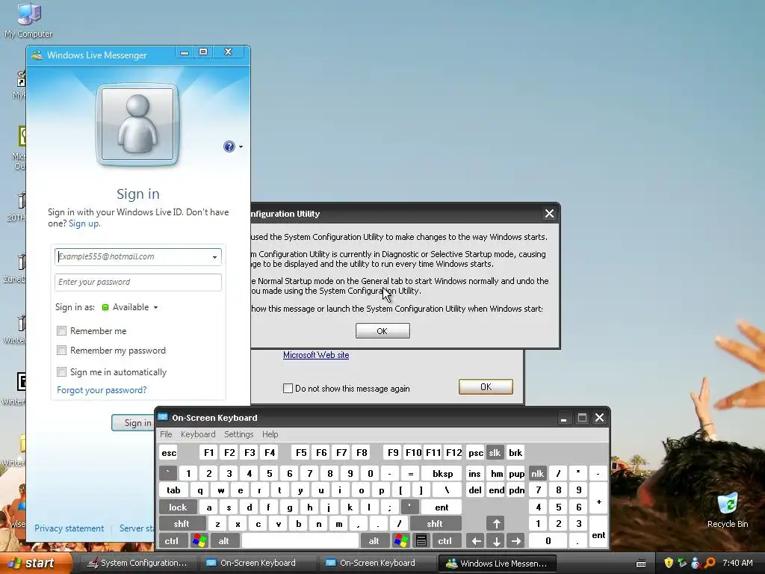Switch to System Configuration taskbar item

coord(138,563)
